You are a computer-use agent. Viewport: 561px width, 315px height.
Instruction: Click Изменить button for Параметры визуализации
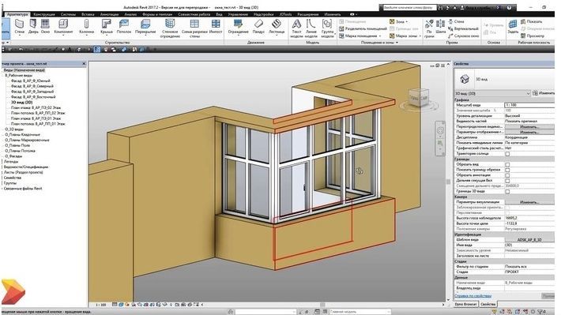(x=529, y=202)
